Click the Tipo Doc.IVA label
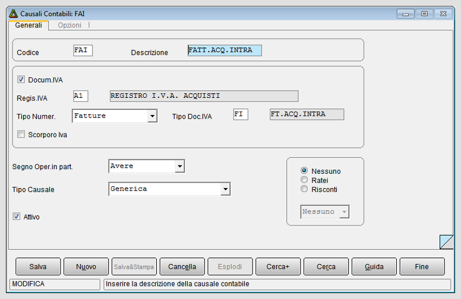The width and height of the screenshot is (461, 299). click(192, 117)
